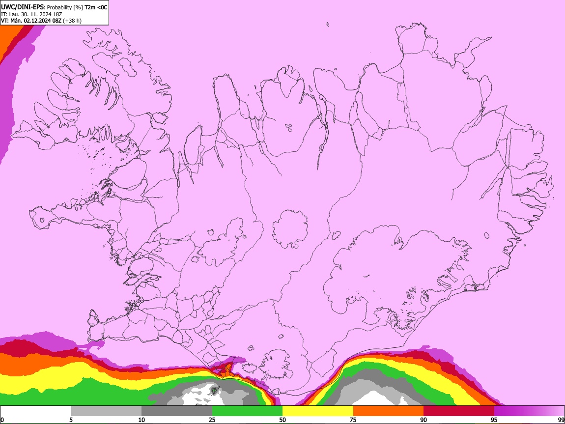Click the legend tick label '0'
565x424 pixels.
(x=2, y=420)
